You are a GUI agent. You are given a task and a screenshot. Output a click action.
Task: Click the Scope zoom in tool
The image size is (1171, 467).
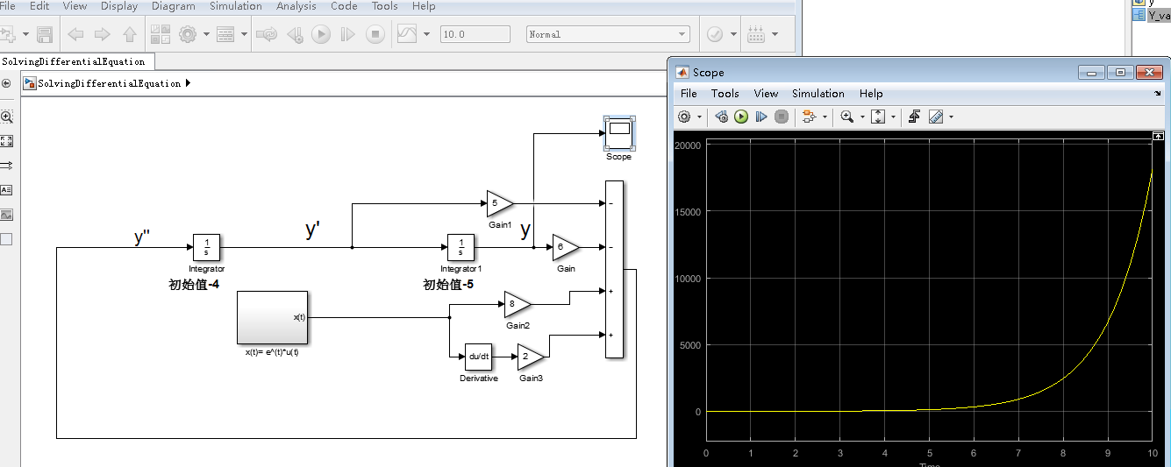pyautogui.click(x=846, y=117)
